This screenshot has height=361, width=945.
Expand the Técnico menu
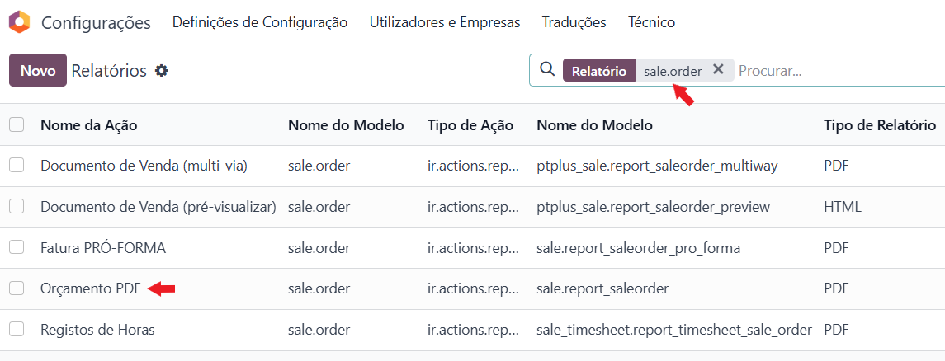pyautogui.click(x=651, y=22)
